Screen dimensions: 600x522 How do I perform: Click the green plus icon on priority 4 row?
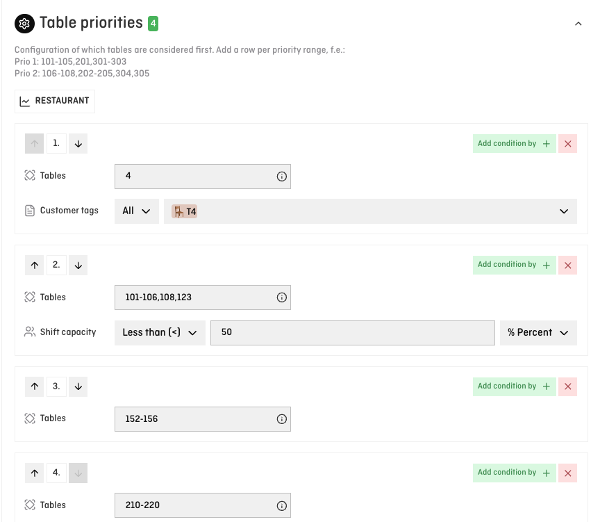tap(547, 473)
